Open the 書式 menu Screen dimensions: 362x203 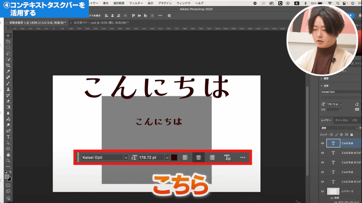coord(106,3)
